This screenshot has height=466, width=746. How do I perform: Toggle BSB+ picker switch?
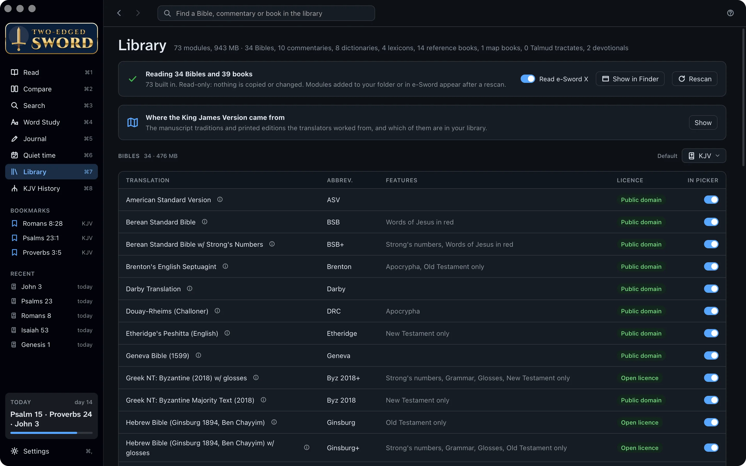click(711, 244)
